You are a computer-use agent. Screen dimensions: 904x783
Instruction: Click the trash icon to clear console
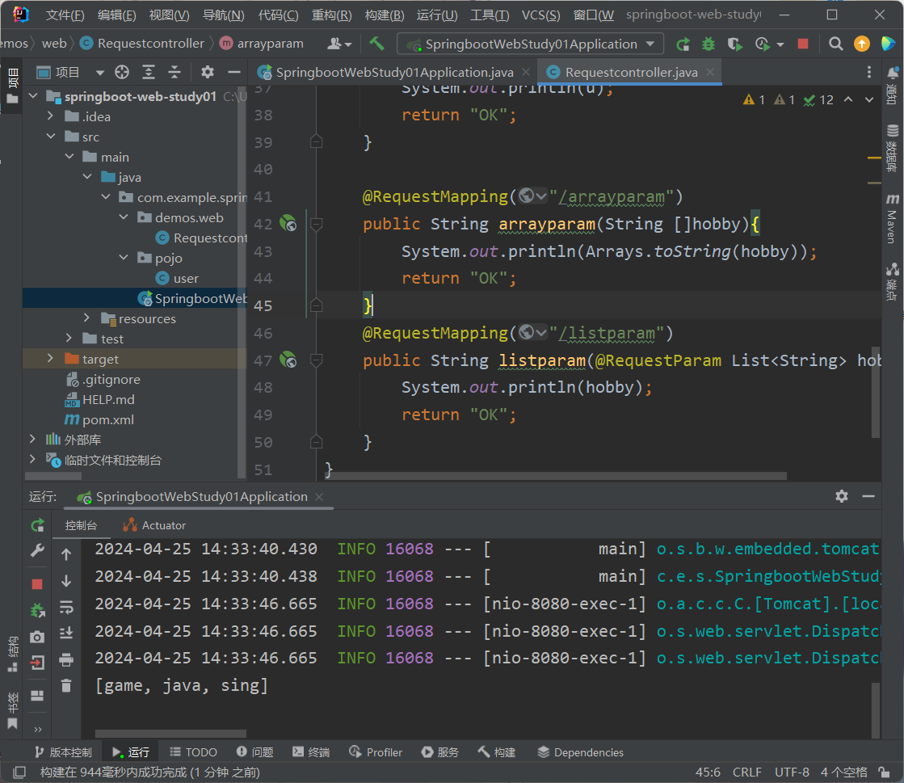tap(66, 685)
